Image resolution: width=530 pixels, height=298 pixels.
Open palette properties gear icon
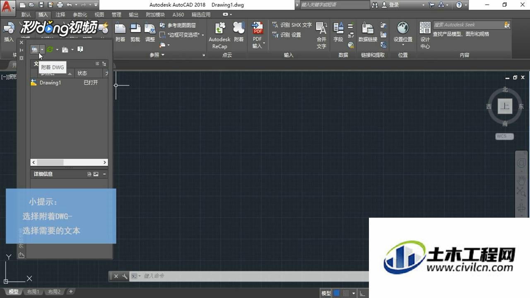coord(22,58)
